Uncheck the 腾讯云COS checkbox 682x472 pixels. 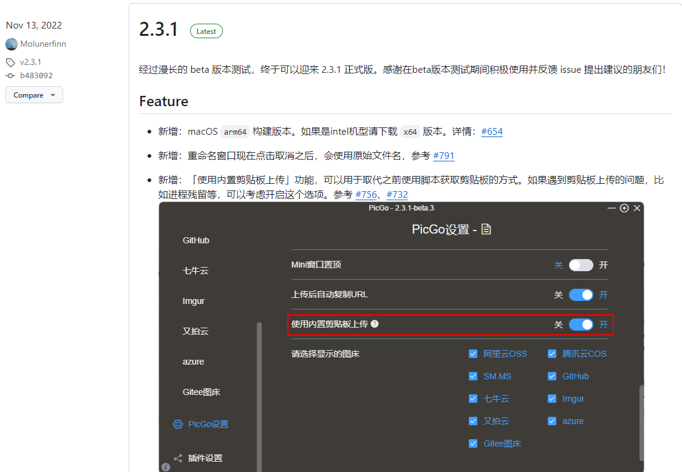point(552,354)
